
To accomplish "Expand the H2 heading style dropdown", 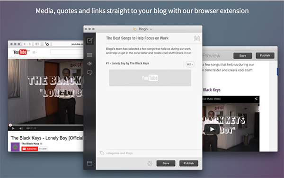I will point(190,64).
